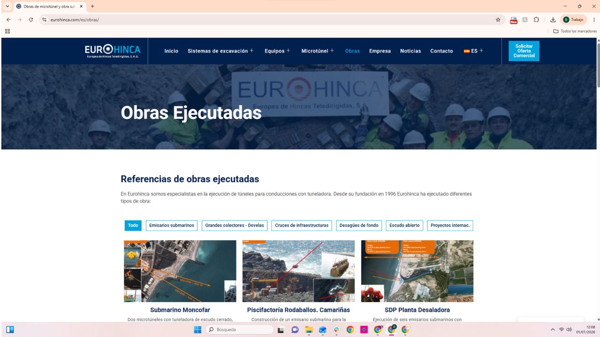Screen dimensions: 600x337
Task: Click the Piscifactoría Rodaballos. Camariñas title link
Action: click(x=299, y=310)
